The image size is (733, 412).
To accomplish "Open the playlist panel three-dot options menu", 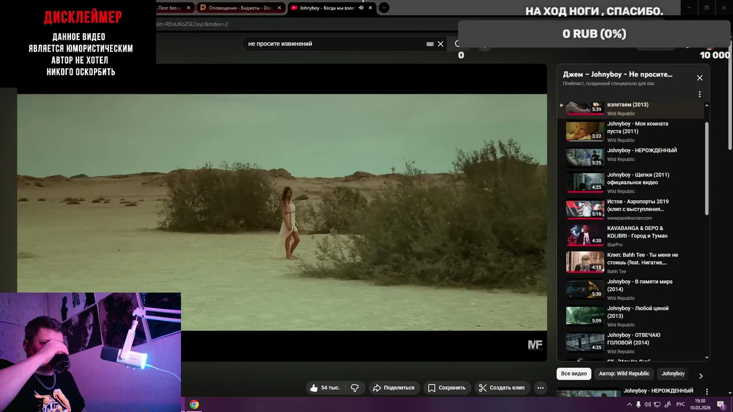I will (699, 94).
